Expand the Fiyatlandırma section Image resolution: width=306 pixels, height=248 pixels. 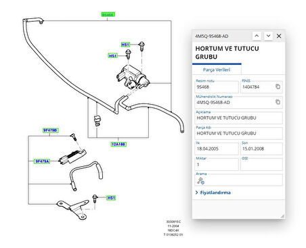(x=213, y=193)
